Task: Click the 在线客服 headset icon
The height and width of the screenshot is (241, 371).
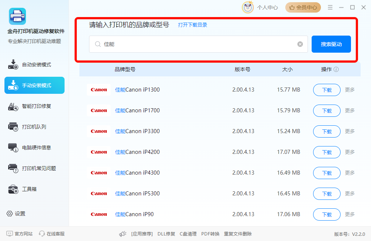Action: click(42, 234)
